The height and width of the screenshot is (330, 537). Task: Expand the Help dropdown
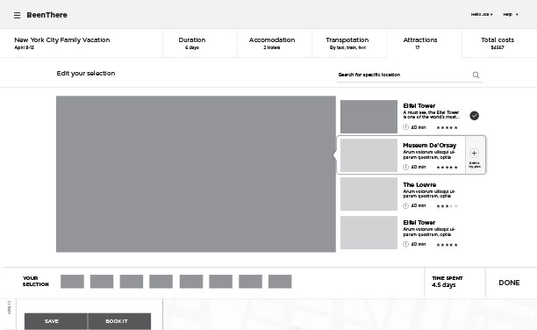(511, 14)
